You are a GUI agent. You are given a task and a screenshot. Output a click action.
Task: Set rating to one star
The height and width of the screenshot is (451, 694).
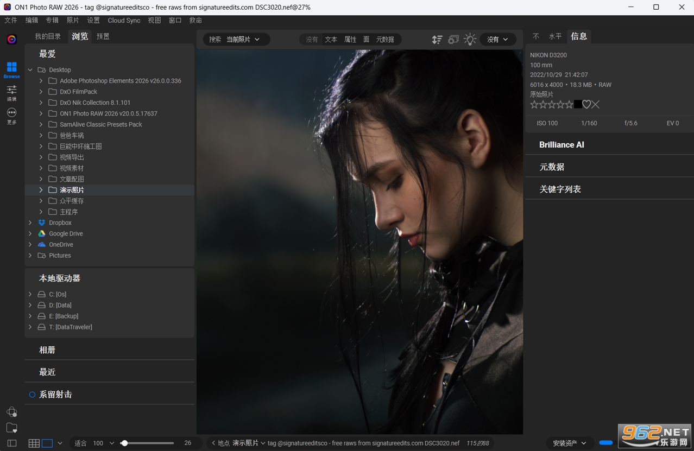534,105
